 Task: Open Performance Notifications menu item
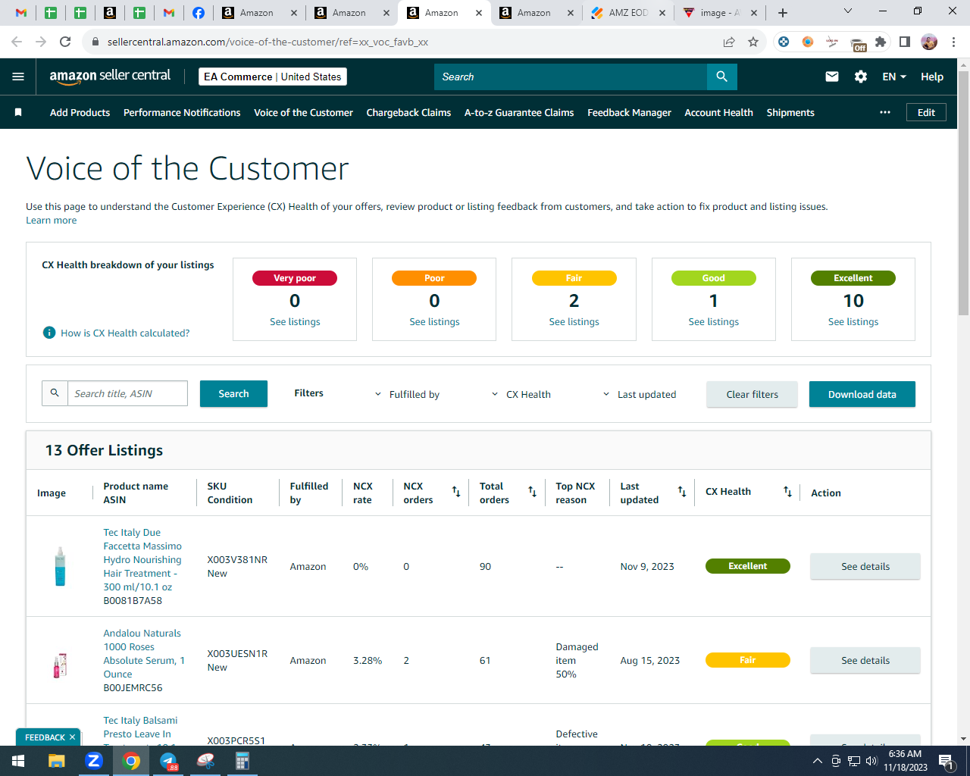(x=182, y=112)
